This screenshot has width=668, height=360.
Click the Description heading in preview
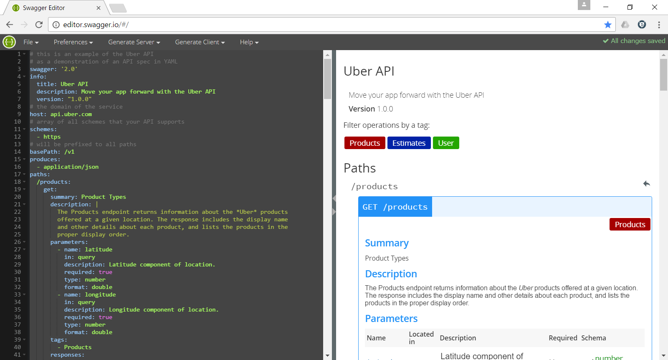[391, 274]
